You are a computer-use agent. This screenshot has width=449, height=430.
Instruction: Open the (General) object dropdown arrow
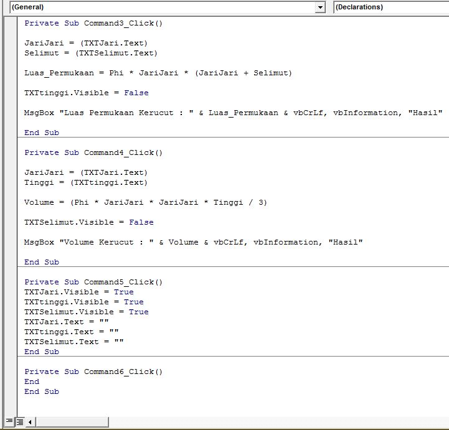321,7
